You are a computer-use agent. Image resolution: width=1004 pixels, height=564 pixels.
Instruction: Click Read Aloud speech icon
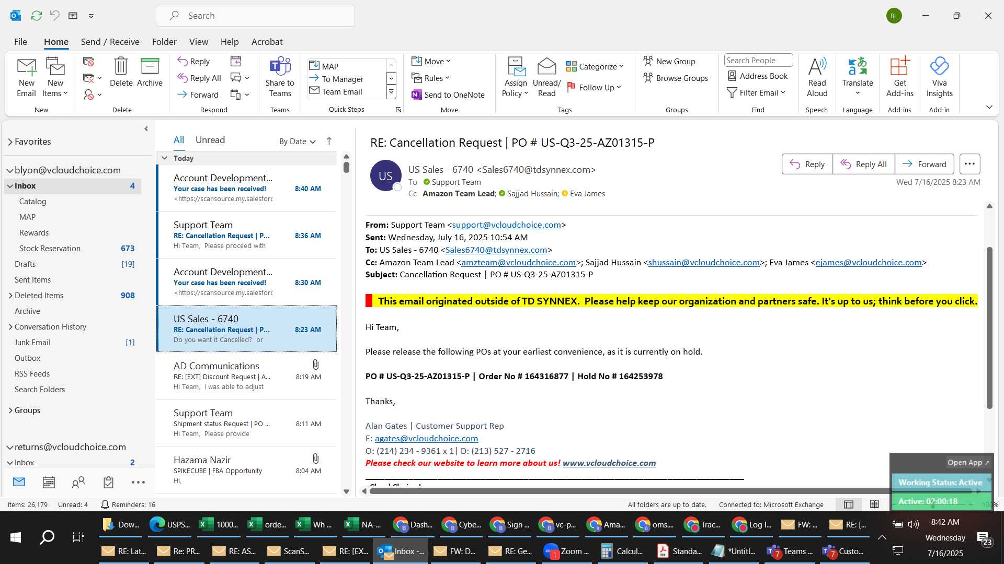coord(817,77)
